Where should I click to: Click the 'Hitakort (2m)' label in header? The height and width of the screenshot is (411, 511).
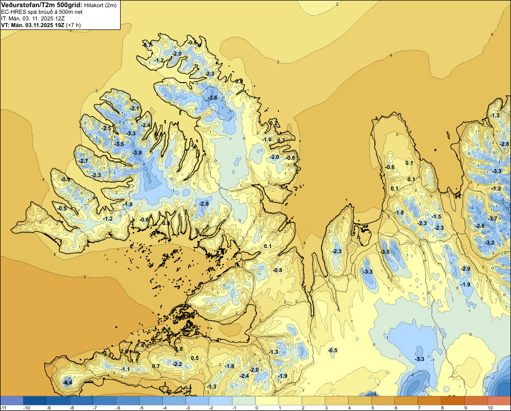coord(100,5)
